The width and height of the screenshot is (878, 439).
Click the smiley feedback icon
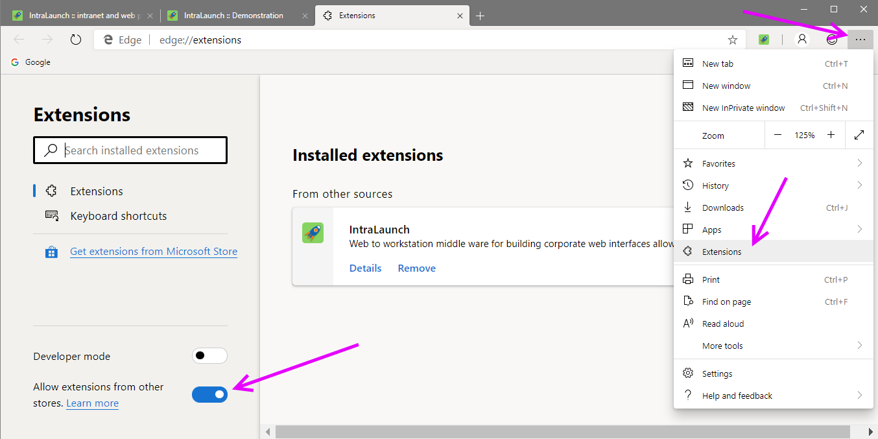point(832,40)
